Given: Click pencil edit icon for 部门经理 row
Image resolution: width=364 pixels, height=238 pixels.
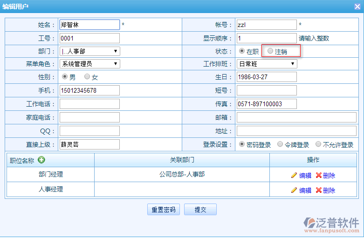Looking at the screenshot, I should pyautogui.click(x=294, y=175).
